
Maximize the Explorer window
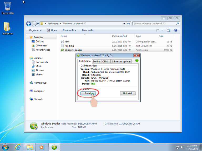pos(170,18)
